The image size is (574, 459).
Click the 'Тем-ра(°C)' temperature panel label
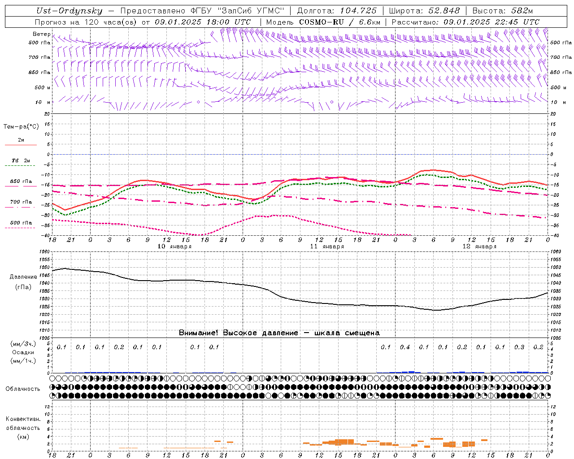click(x=21, y=126)
